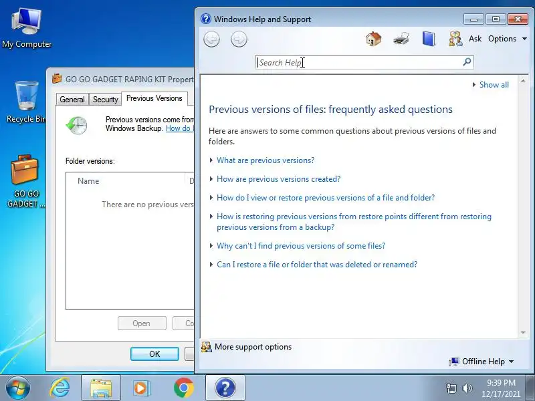Minimize the Windows Help and Support window
This screenshot has width=535, height=401.
click(x=473, y=19)
